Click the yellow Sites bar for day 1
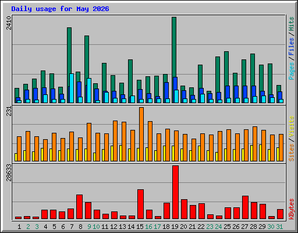298x233 pixels. click(16, 157)
